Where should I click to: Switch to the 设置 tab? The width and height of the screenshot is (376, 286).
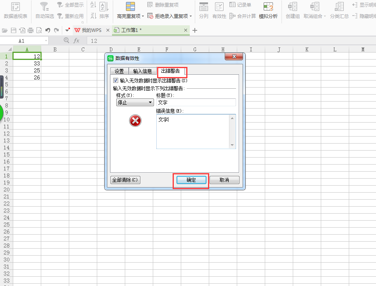pyautogui.click(x=119, y=71)
